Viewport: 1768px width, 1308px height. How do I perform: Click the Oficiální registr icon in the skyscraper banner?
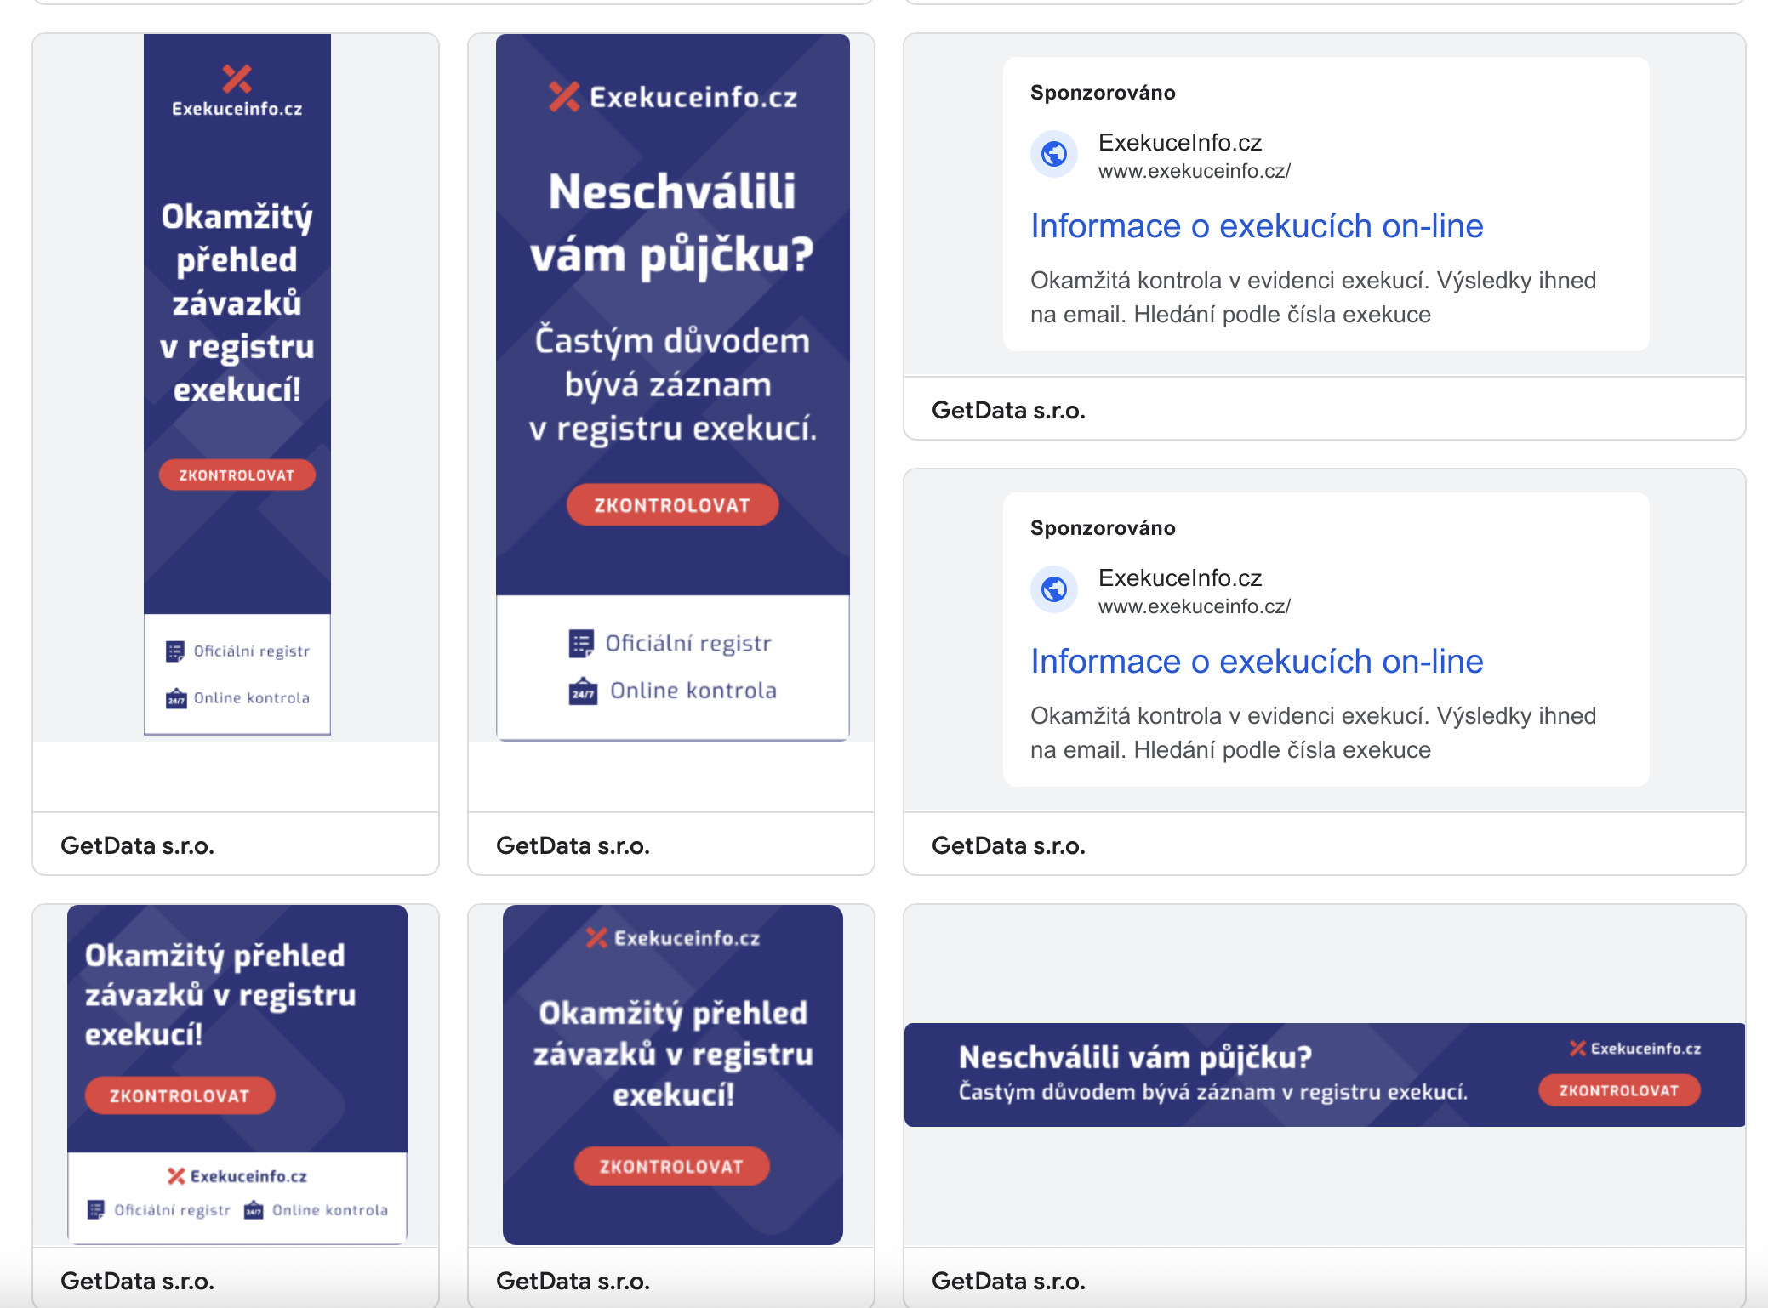tap(175, 651)
